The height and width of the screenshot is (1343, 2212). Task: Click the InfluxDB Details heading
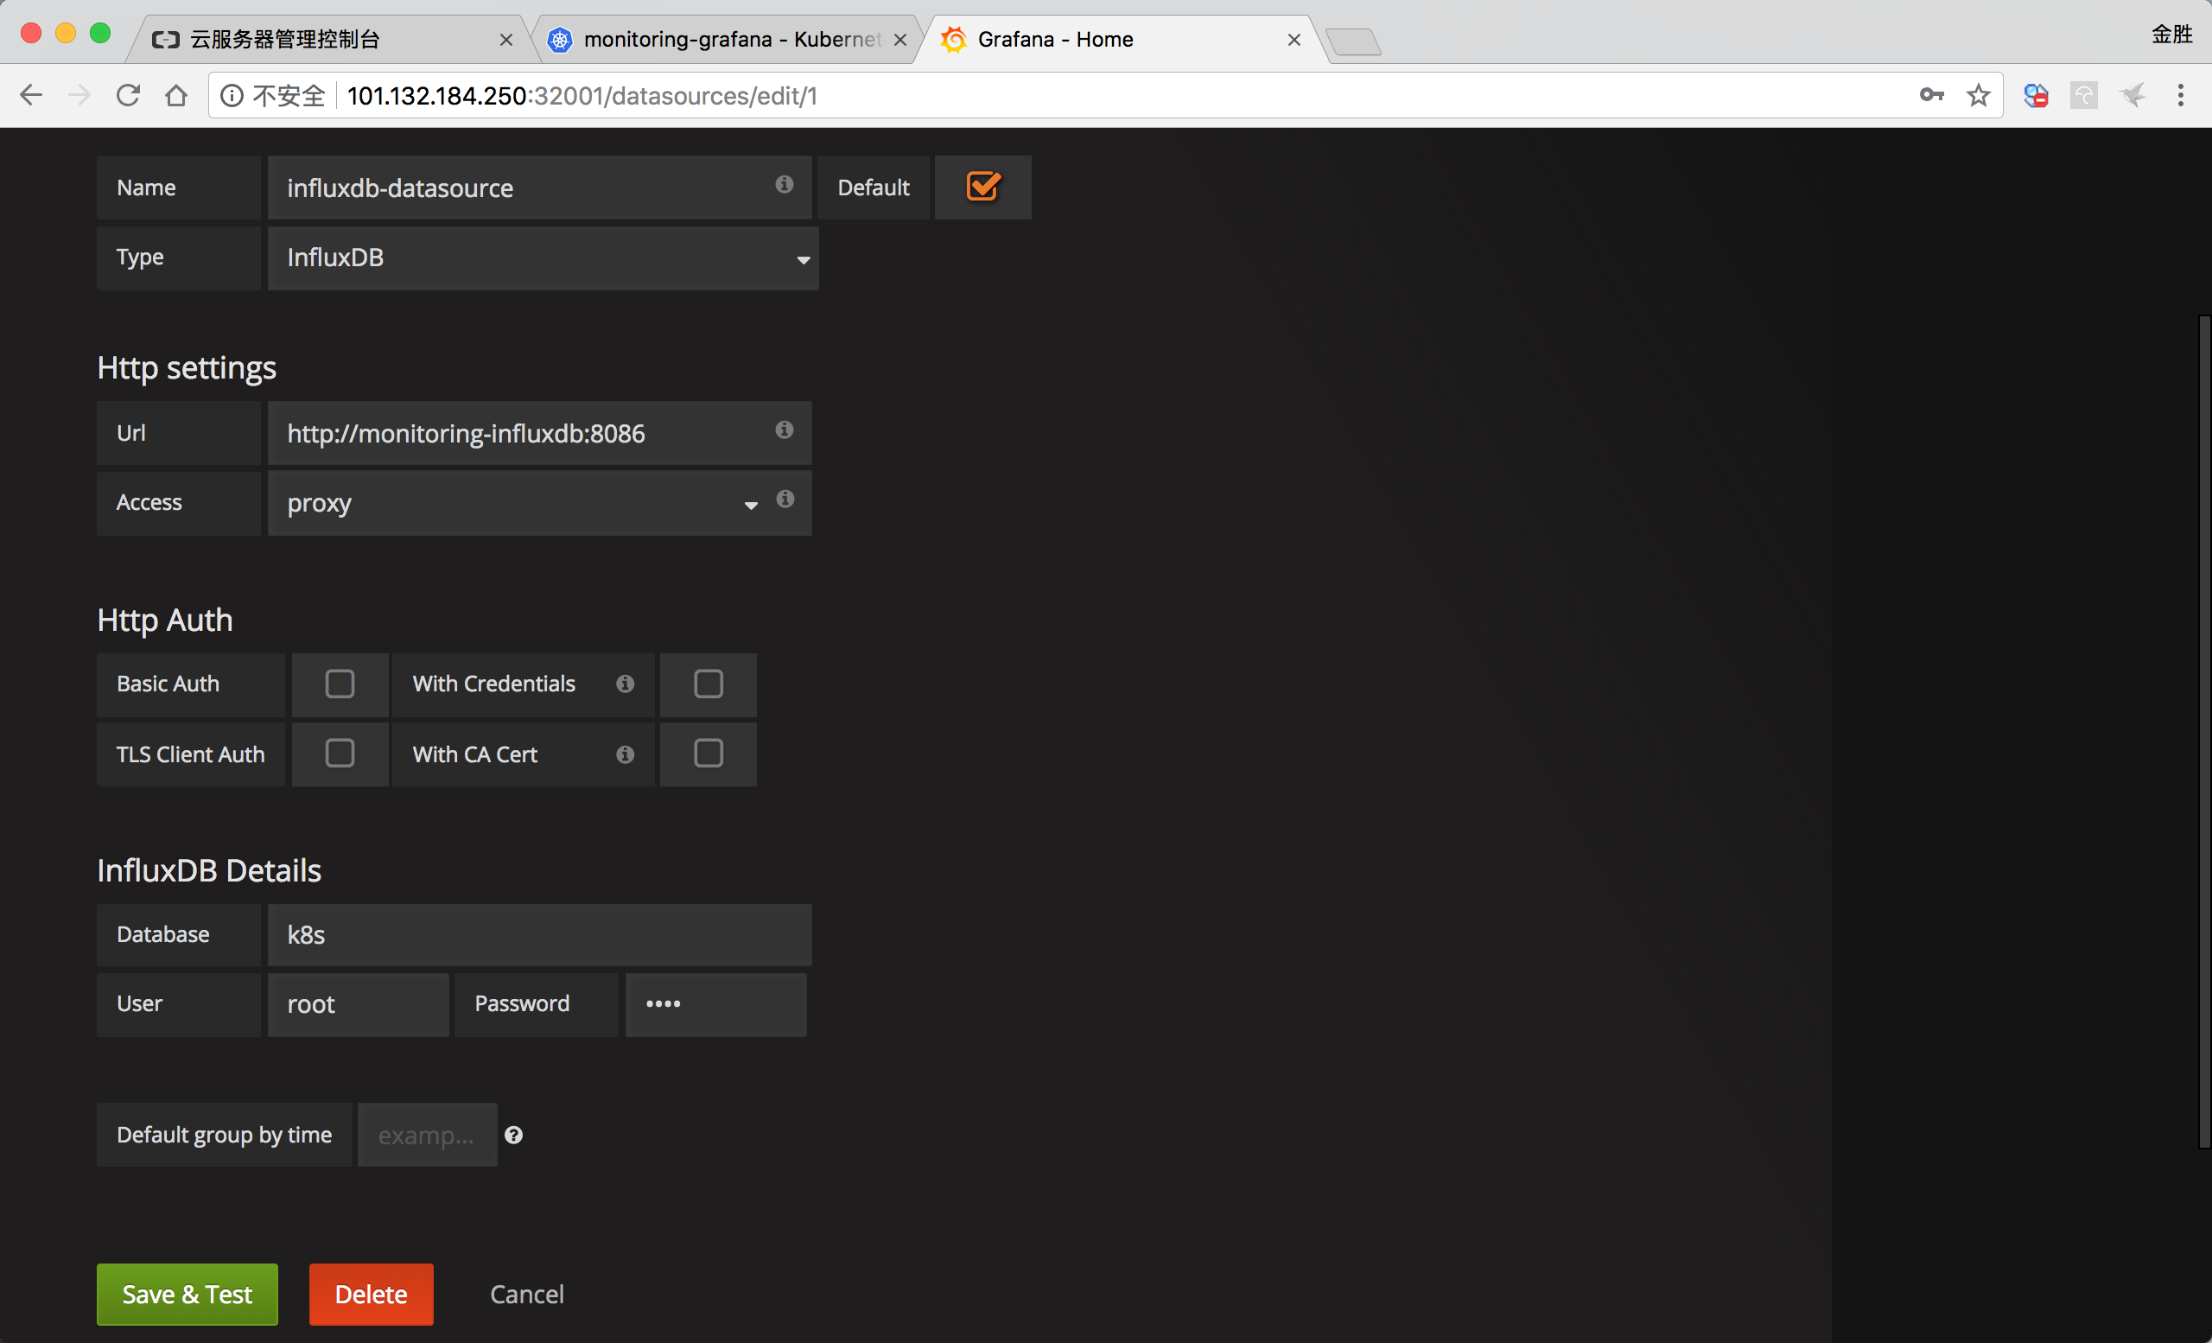pyautogui.click(x=209, y=871)
